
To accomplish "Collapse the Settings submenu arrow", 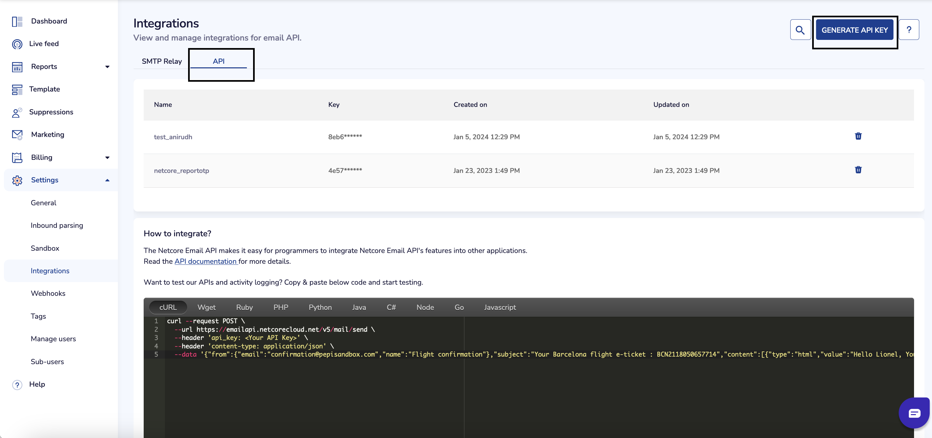I will (107, 180).
